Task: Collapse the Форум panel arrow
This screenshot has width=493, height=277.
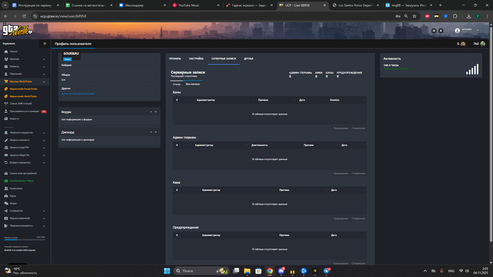Action: pos(151,112)
